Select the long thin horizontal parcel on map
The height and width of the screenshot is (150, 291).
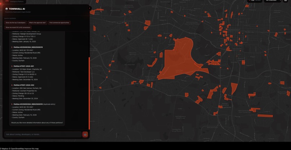pyautogui.click(x=265, y=116)
